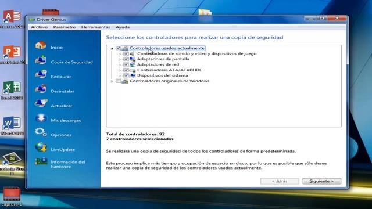Image resolution: width=372 pixels, height=209 pixels.
Task: Open the Herramientas menu
Action: (x=95, y=27)
